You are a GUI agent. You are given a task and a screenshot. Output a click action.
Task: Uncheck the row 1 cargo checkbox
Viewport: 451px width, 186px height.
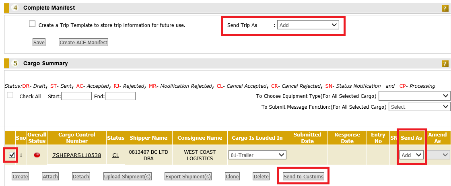(x=12, y=155)
